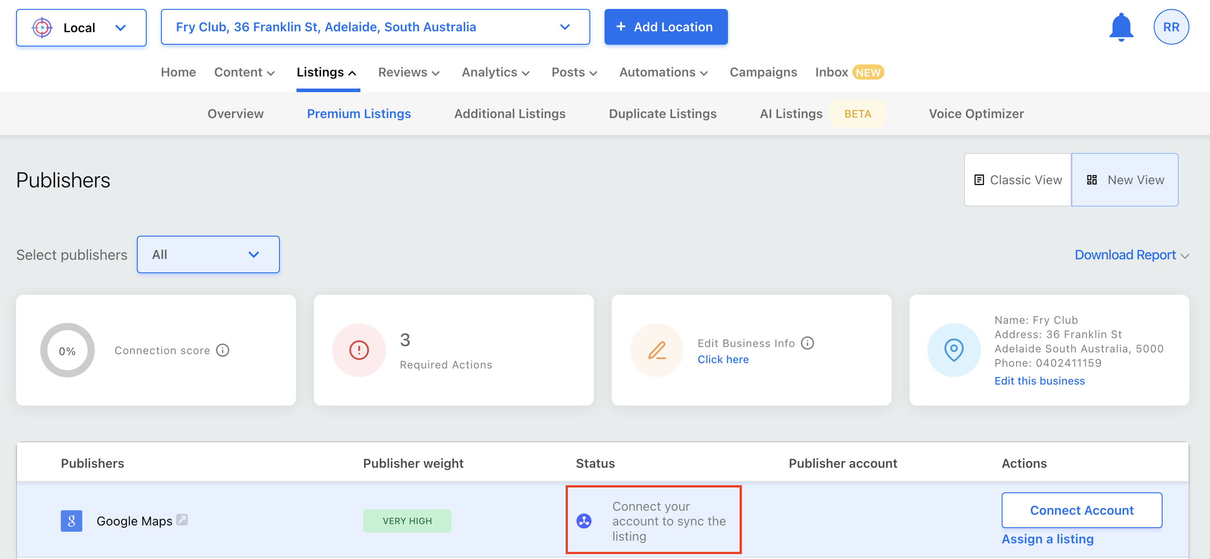This screenshot has width=1210, height=559.
Task: Click the VERY HIGH publisher weight badge
Action: [407, 521]
